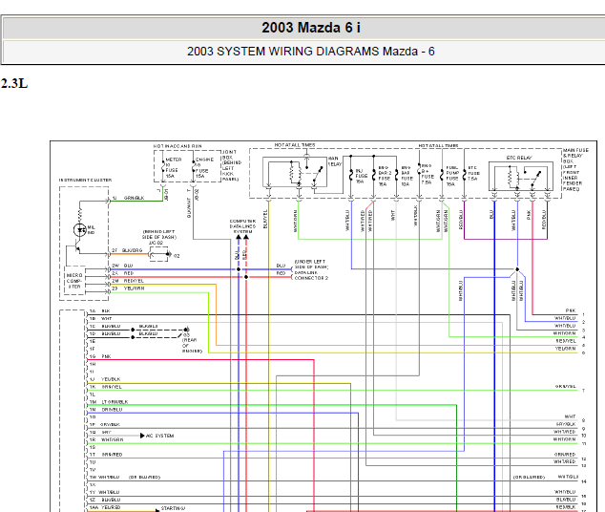Click the 'RED/YEL' label at output 5
Screen dimensions: 605x512
(x=566, y=341)
